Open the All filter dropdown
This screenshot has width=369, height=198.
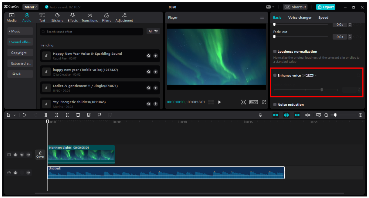[153, 31]
